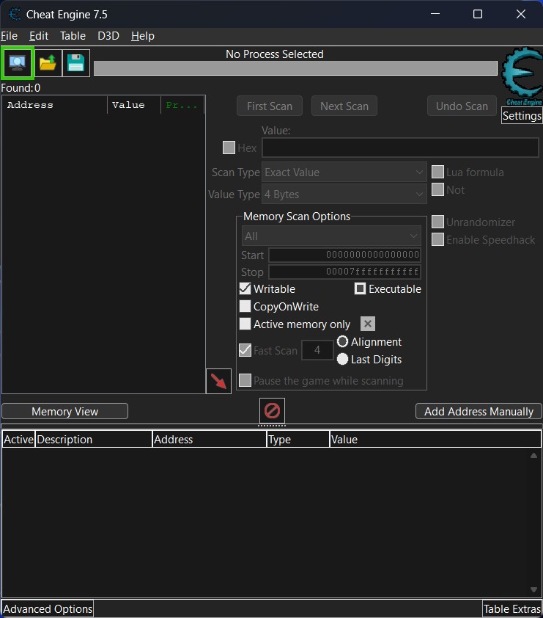Click the Start address field
Image resolution: width=543 pixels, height=618 pixels.
344,255
